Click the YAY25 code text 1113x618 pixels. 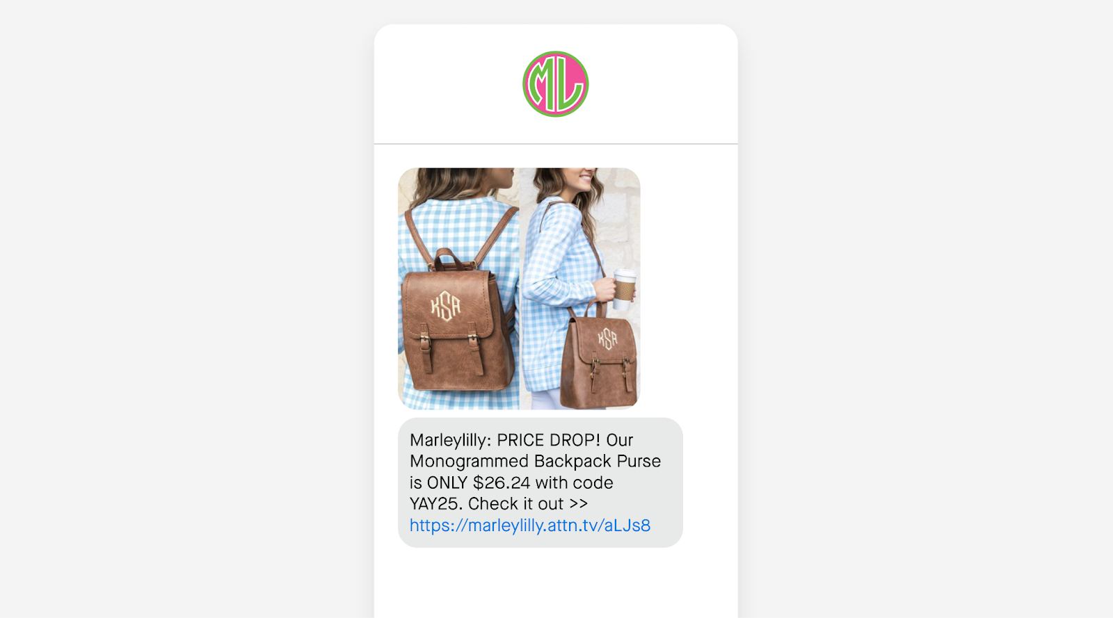tap(435, 504)
